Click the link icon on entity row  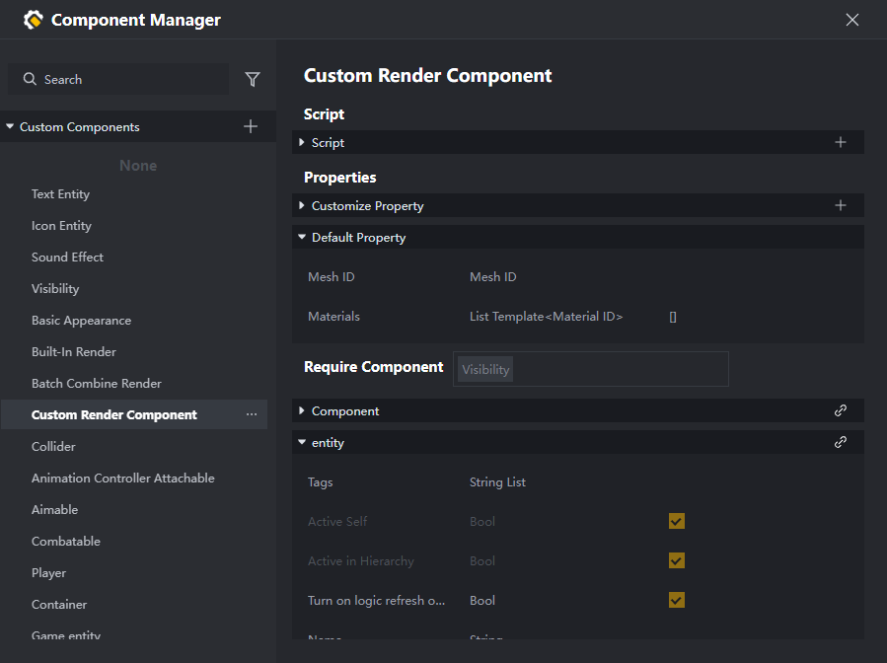click(x=841, y=443)
